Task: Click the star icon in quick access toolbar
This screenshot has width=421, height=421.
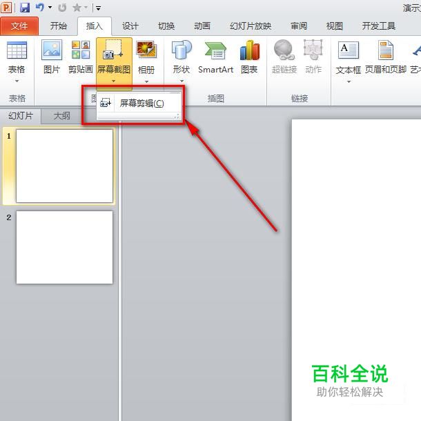Action: (x=77, y=8)
